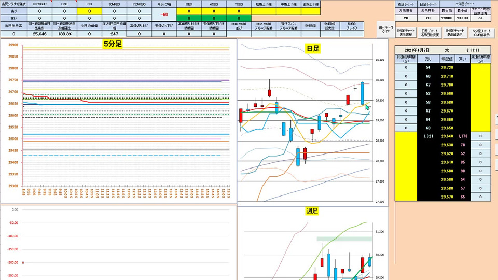Click the 今日の値幅 header cell
The width and height of the screenshot is (498, 280).
pyautogui.click(x=89, y=26)
